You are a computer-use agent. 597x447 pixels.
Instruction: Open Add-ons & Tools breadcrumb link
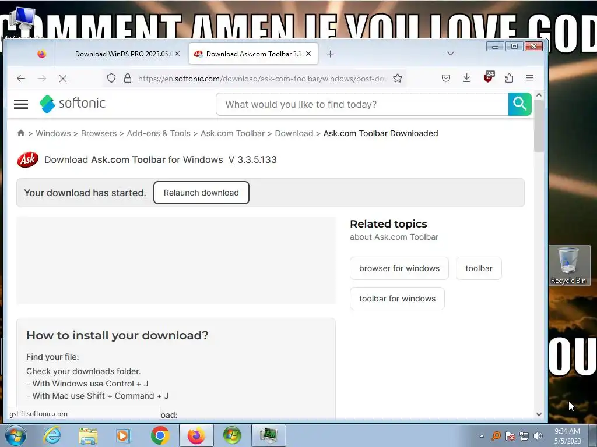click(x=159, y=133)
